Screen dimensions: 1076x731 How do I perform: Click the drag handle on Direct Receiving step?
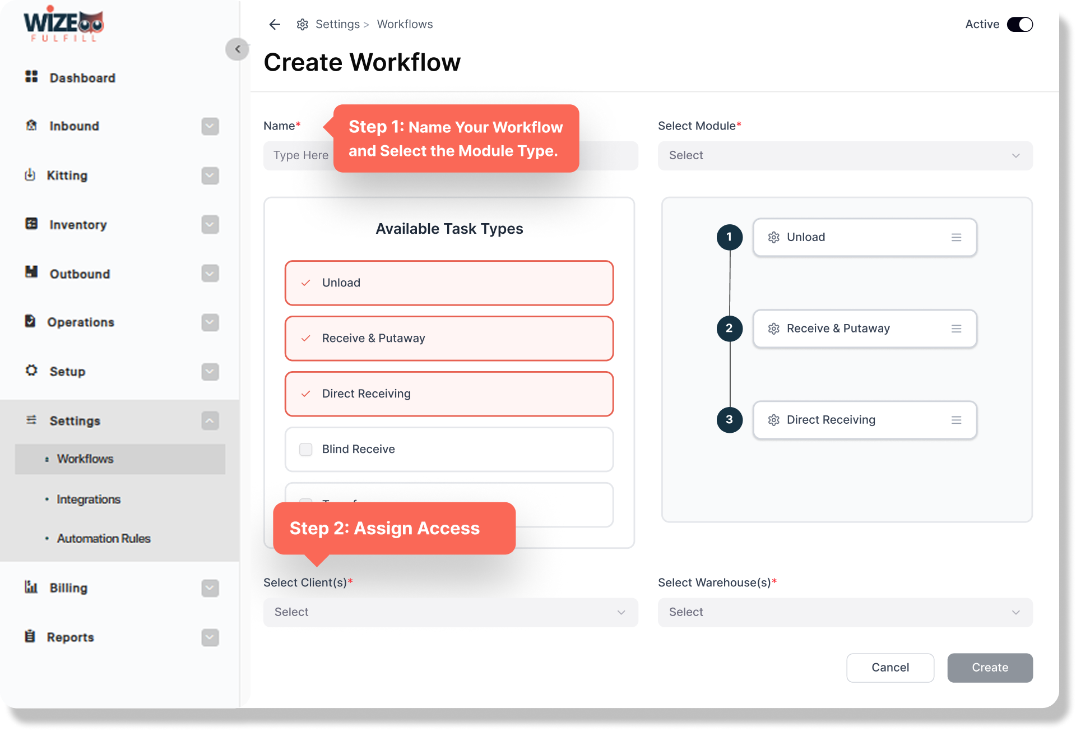pos(956,420)
